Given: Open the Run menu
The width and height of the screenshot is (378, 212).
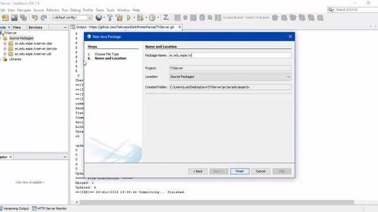Looking at the screenshot, I should pyautogui.click(x=65, y=10).
